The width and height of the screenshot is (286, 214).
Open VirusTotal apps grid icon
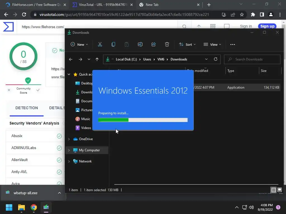(x=213, y=26)
